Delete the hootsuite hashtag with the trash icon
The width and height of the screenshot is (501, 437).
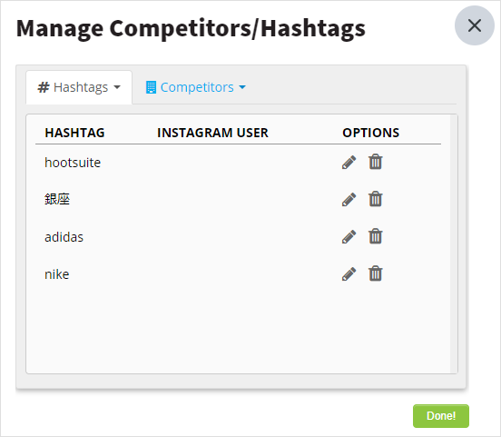(376, 162)
